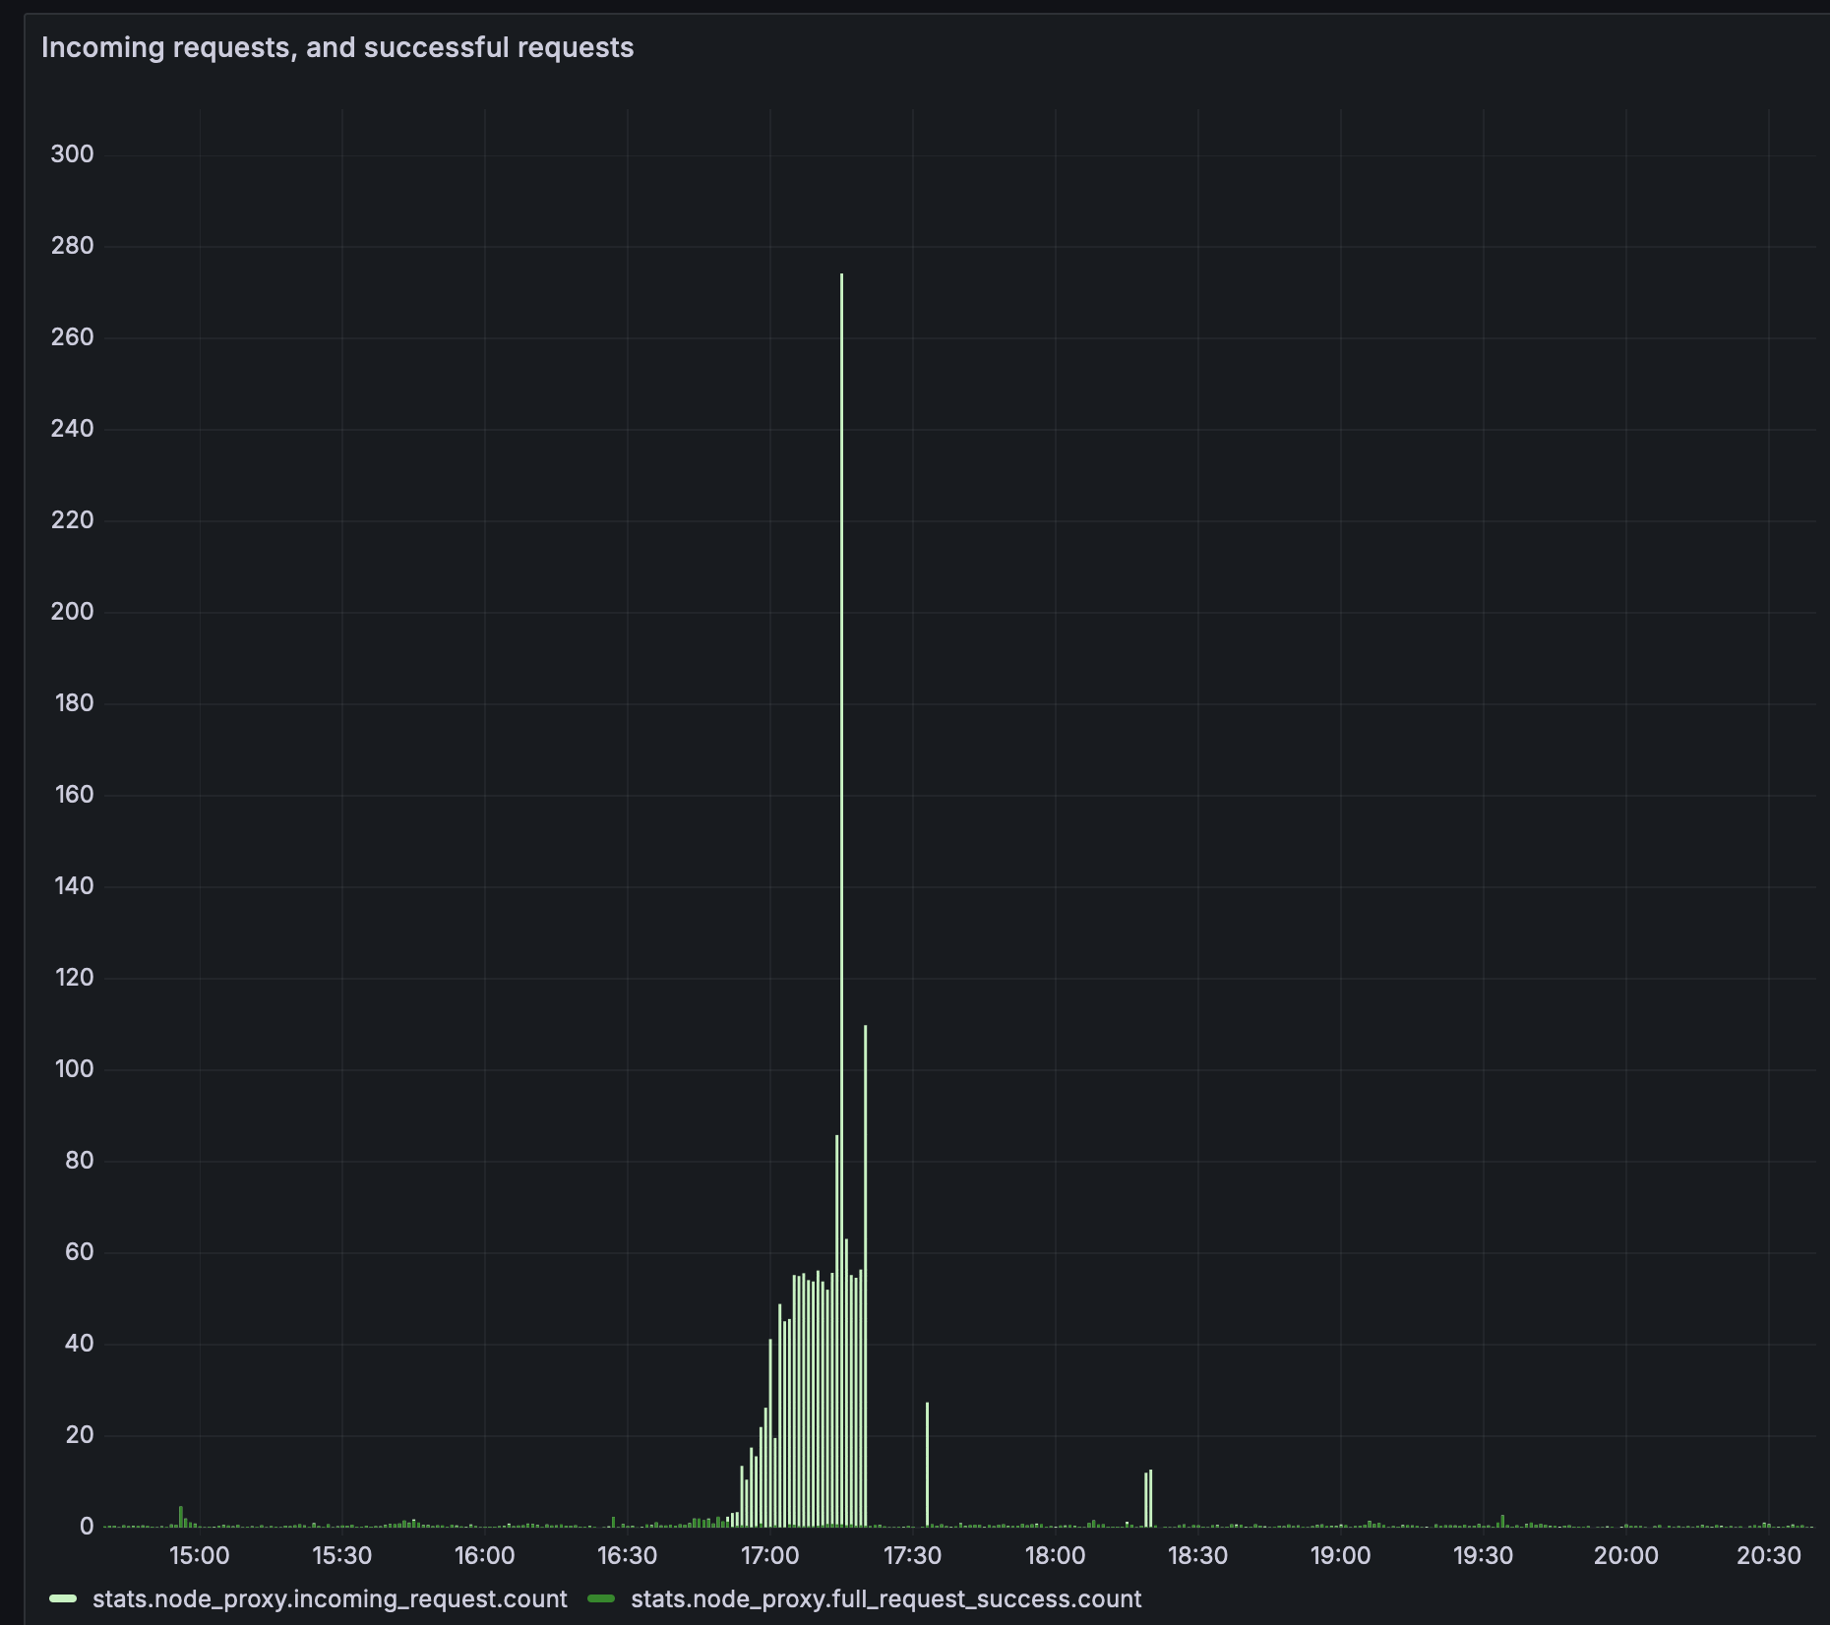Click the pair of bars before 18:30

1148,1498
